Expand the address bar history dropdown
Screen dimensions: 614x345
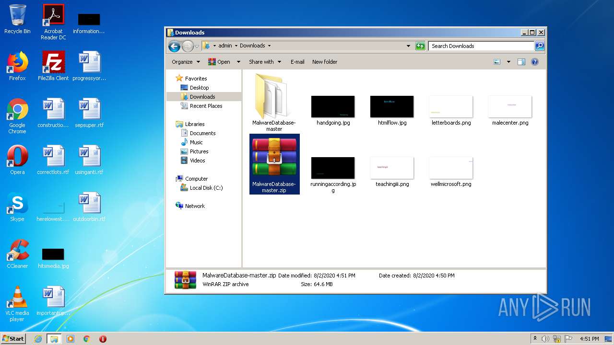408,46
